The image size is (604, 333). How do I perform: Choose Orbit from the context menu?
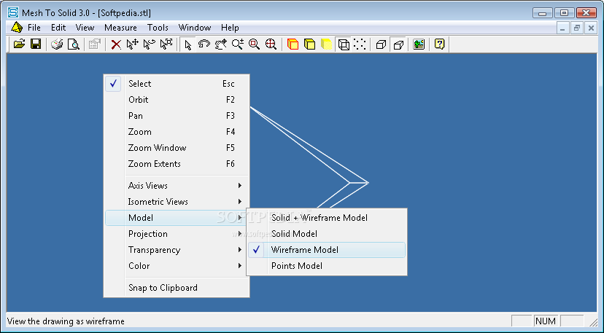point(177,100)
